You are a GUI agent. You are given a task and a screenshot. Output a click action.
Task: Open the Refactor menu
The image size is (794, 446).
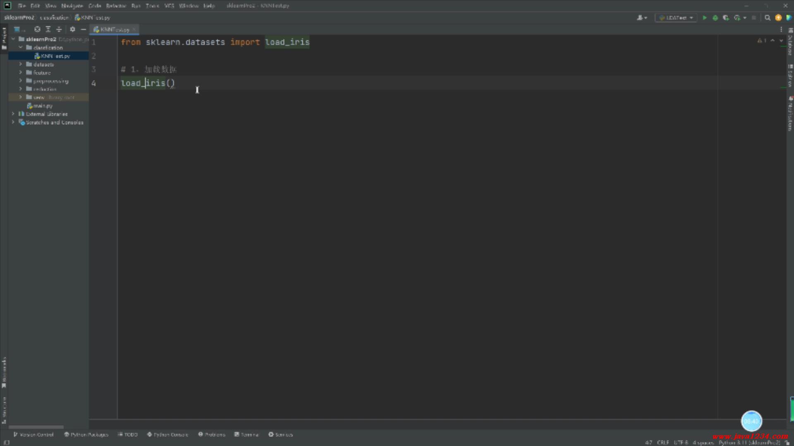click(116, 6)
